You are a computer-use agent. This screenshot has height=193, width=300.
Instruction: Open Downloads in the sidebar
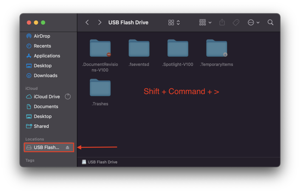[x=49, y=76]
